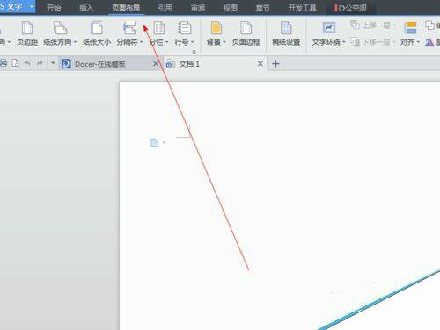Expand the 背景 dropdown arrow

pyautogui.click(x=224, y=42)
